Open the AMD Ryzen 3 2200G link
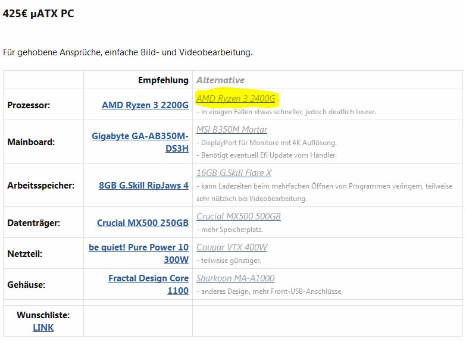 coord(145,105)
